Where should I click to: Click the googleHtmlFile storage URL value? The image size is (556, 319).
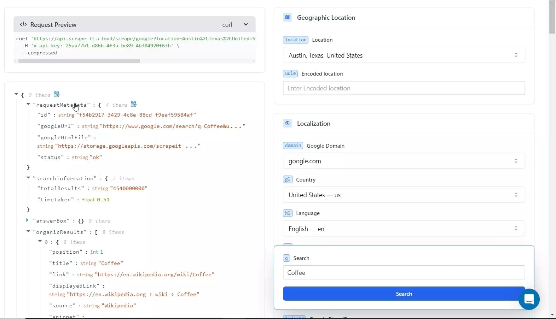[x=128, y=146]
